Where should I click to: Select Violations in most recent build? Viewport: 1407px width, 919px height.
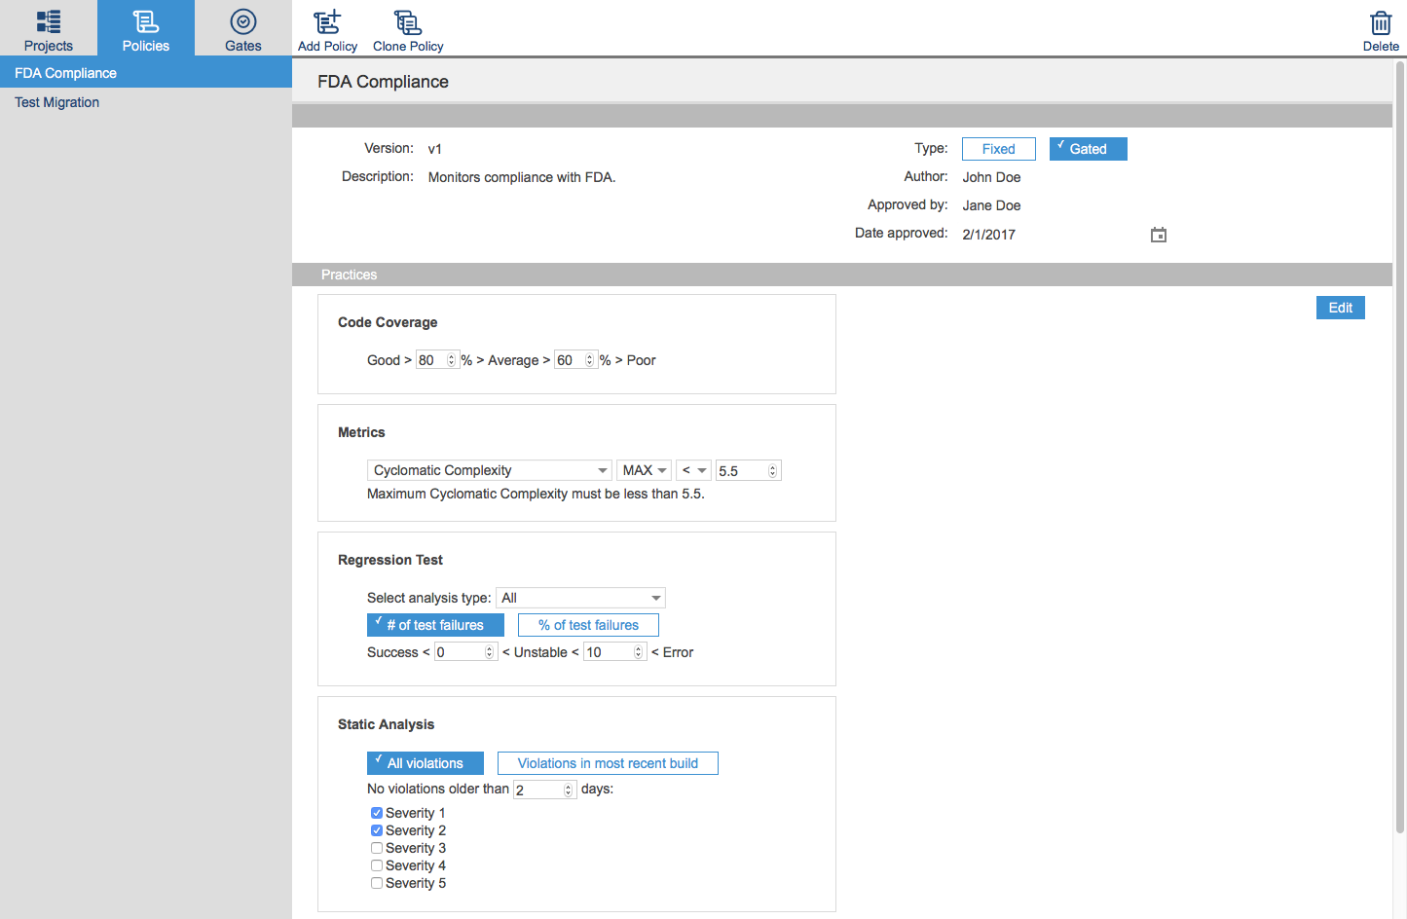click(x=608, y=763)
